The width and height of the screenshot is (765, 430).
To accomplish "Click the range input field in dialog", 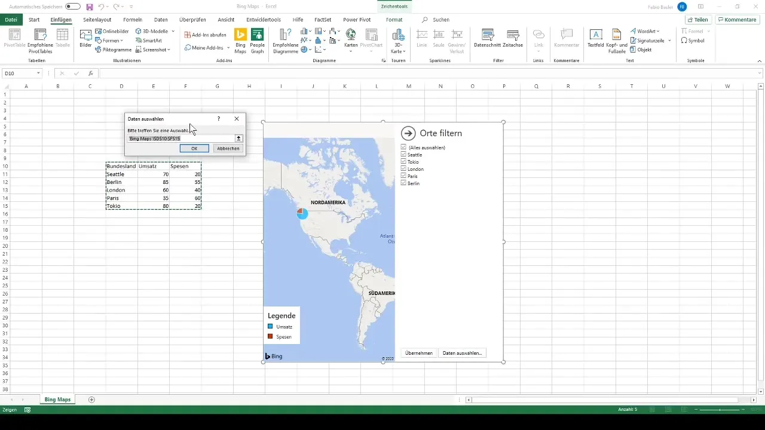I will (181, 138).
